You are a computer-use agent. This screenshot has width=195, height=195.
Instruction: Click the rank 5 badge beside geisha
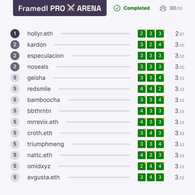click(15, 78)
